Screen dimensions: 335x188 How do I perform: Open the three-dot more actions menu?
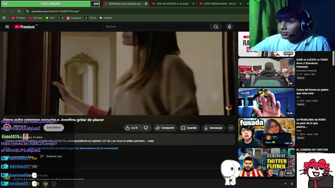coord(231,128)
